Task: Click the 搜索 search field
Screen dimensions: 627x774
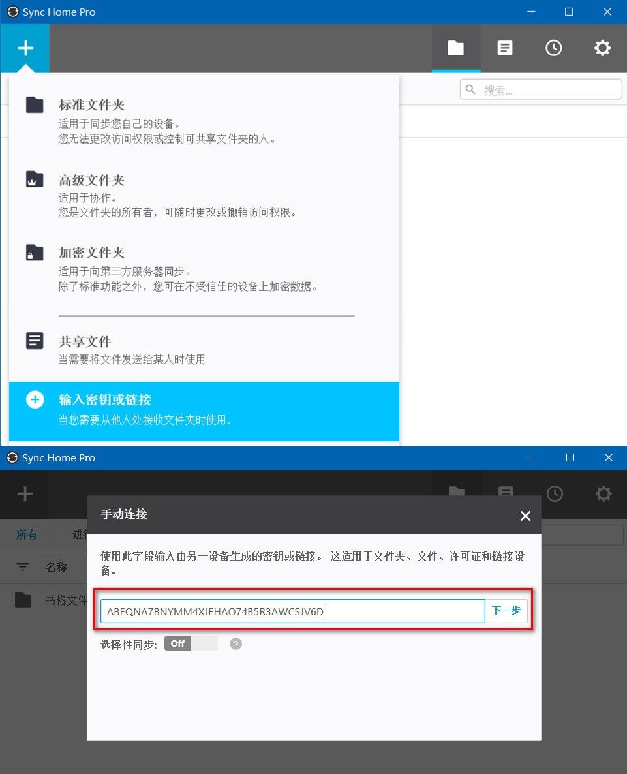Action: tap(541, 90)
